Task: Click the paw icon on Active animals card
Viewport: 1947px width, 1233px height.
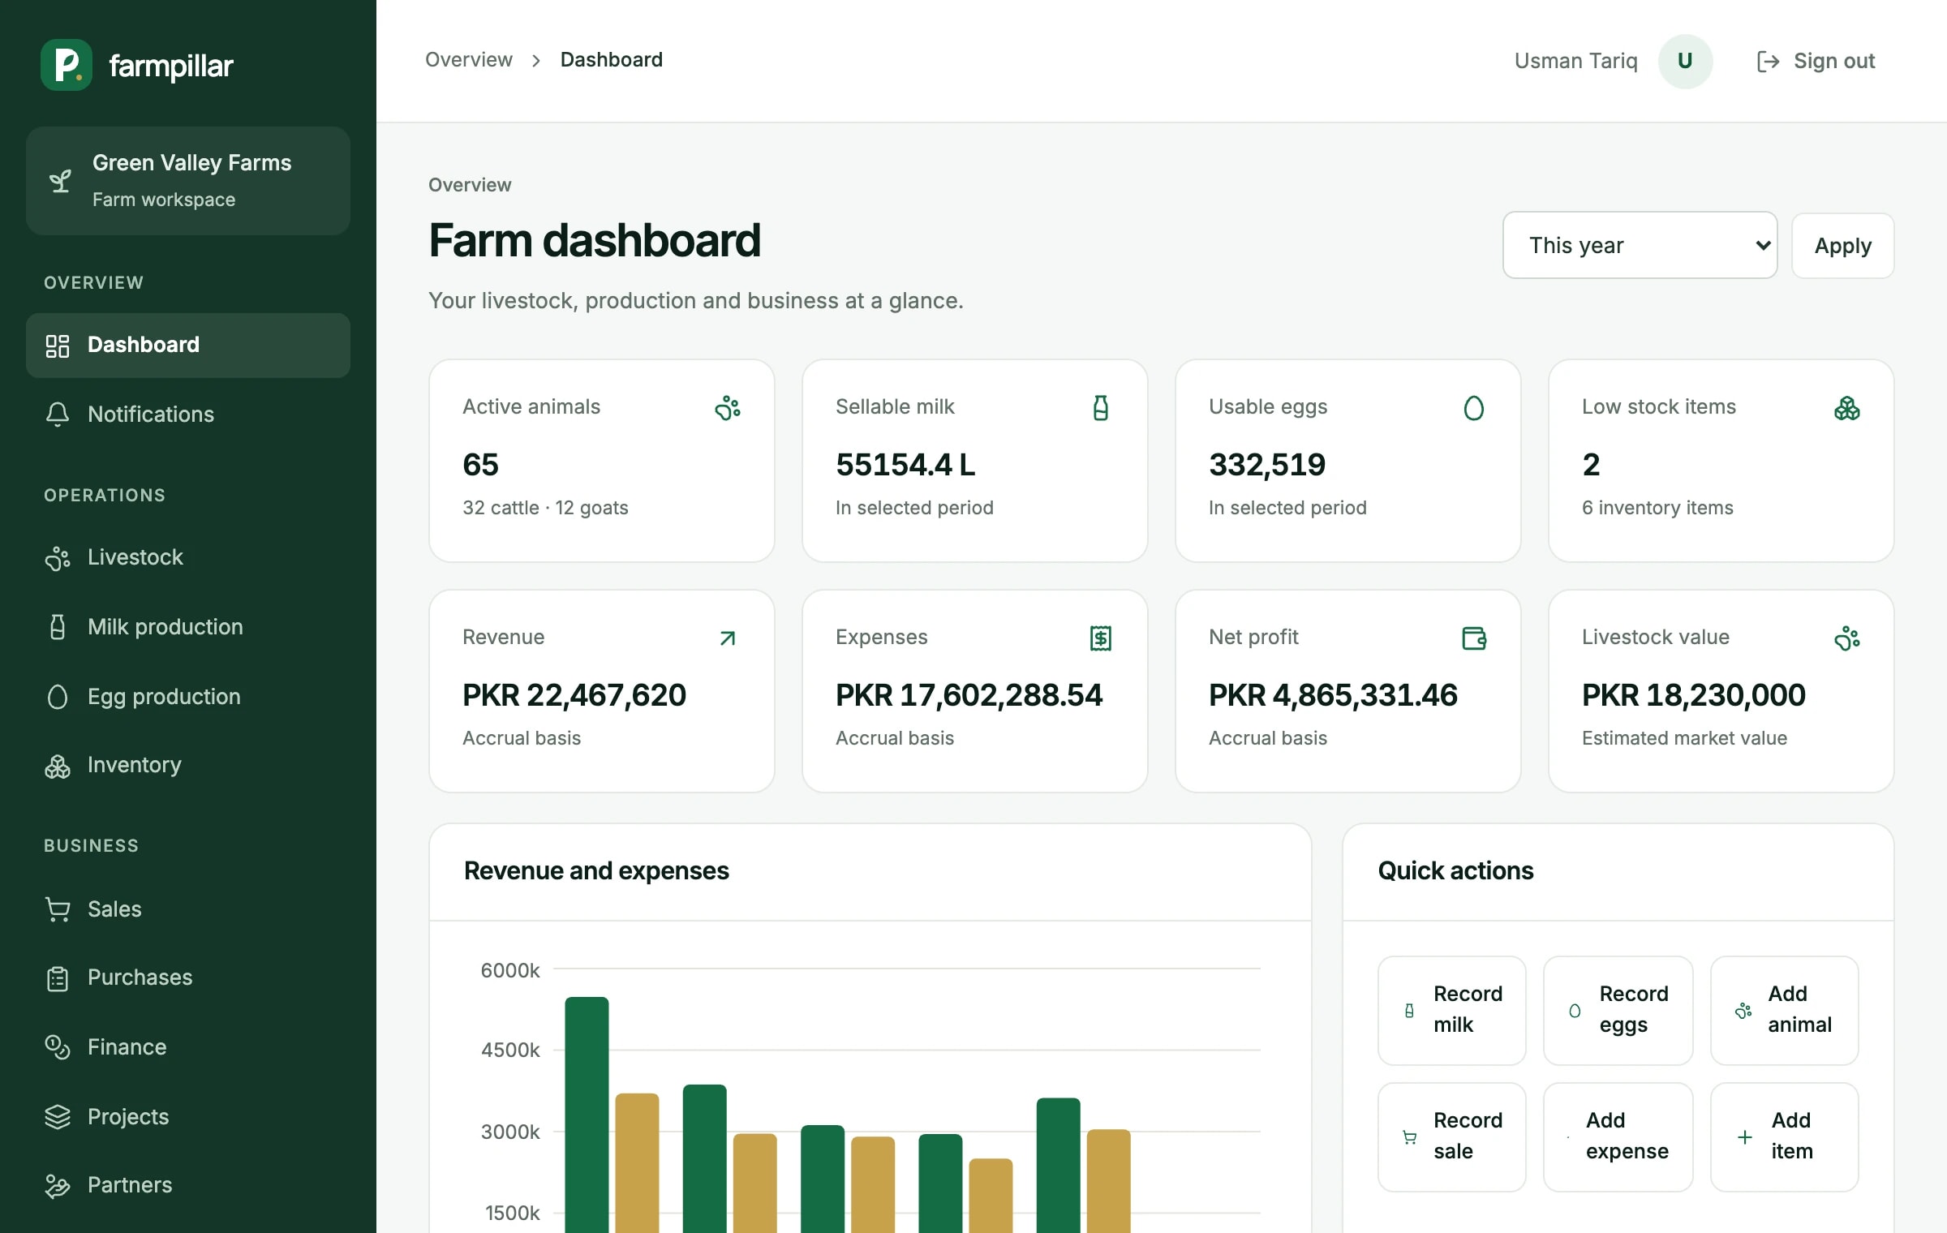Action: tap(728, 408)
